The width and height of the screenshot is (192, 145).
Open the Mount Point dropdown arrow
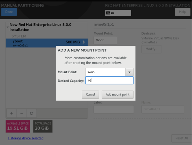(129, 72)
